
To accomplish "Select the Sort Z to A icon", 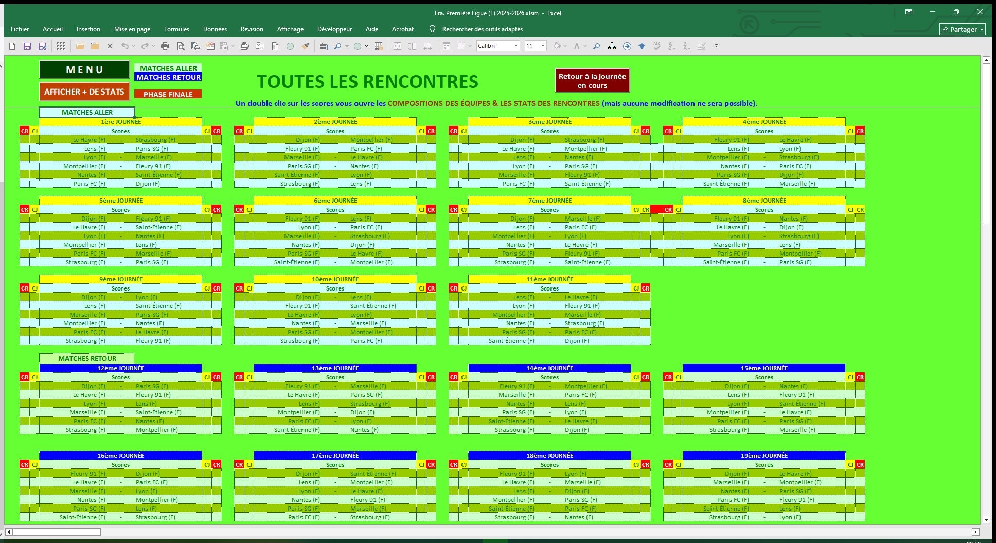I will click(x=687, y=46).
